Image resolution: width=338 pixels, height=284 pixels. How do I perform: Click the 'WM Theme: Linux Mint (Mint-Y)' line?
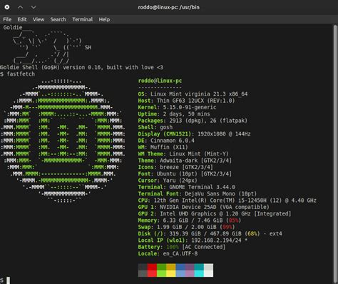pos(183,154)
